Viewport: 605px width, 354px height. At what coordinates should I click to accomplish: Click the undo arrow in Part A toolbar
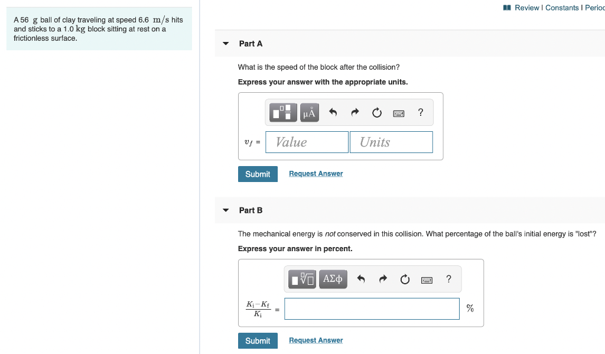(x=331, y=112)
